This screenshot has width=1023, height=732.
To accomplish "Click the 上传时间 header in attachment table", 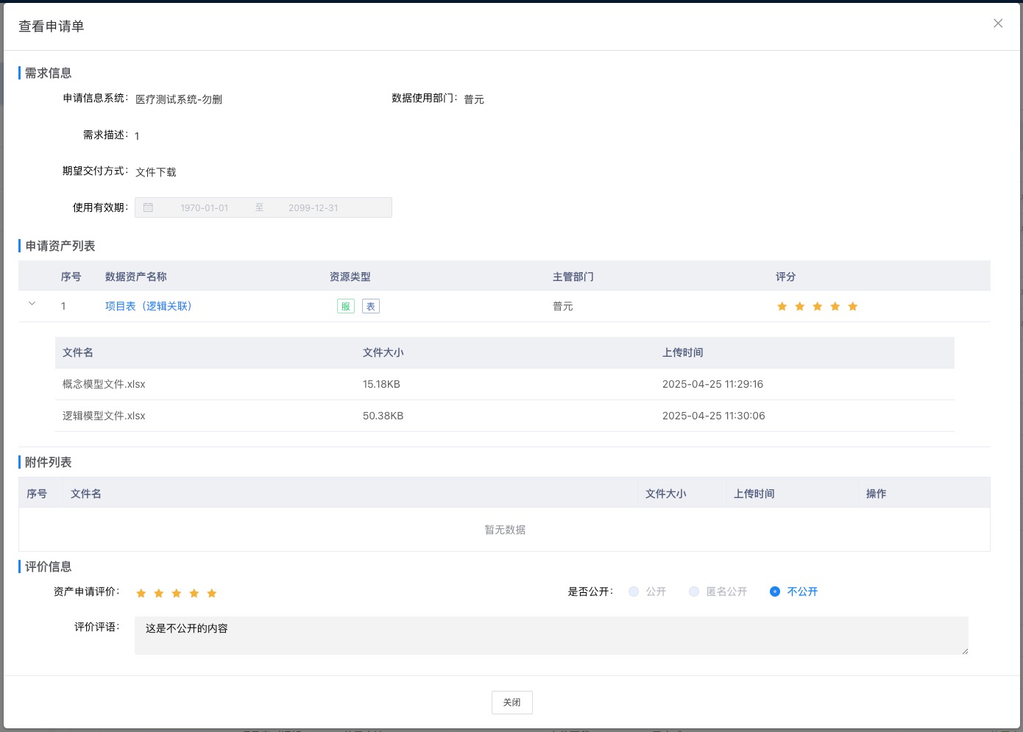I will (x=754, y=494).
